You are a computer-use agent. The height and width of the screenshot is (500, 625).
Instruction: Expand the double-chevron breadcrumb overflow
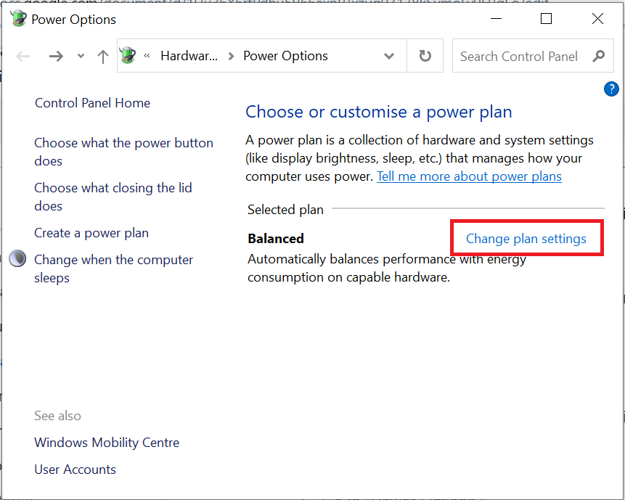147,57
